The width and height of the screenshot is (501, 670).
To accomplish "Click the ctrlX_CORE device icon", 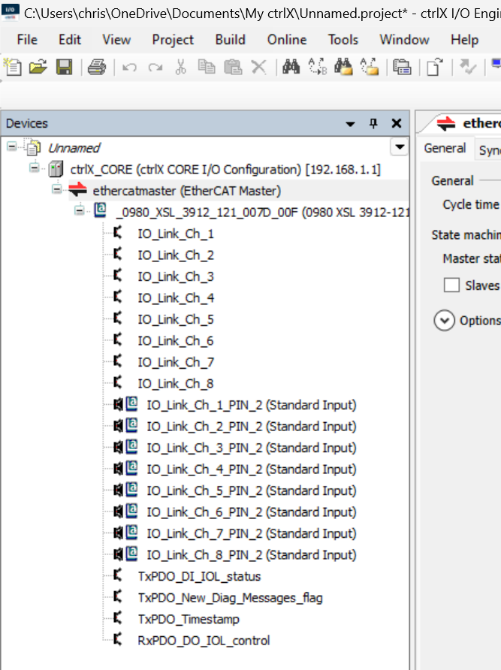I will pyautogui.click(x=56, y=169).
